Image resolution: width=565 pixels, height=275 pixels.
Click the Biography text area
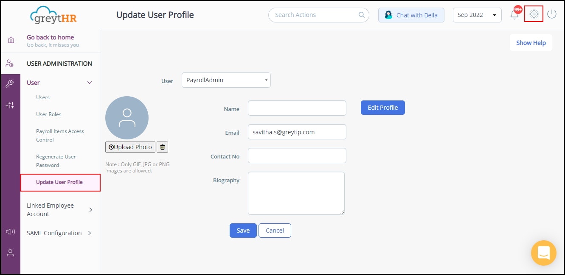tap(296, 193)
